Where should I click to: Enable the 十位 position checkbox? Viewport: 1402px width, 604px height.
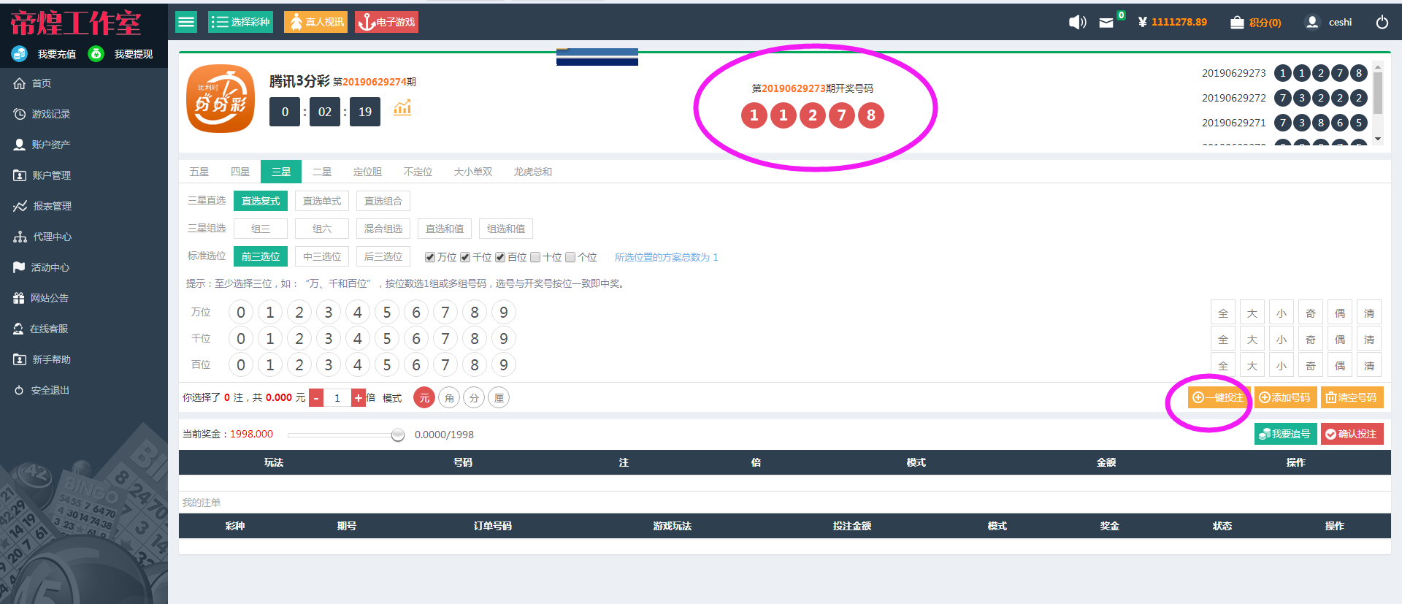535,257
